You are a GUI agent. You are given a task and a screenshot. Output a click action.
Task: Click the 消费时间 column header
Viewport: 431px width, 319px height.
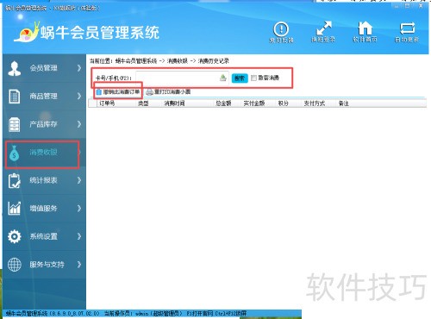coord(174,103)
